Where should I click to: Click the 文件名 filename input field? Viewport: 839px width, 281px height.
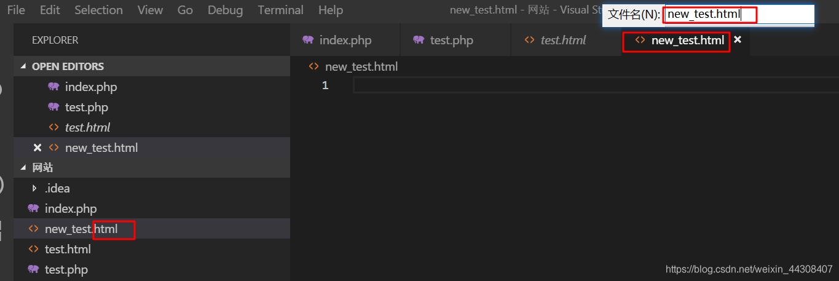pyautogui.click(x=738, y=14)
